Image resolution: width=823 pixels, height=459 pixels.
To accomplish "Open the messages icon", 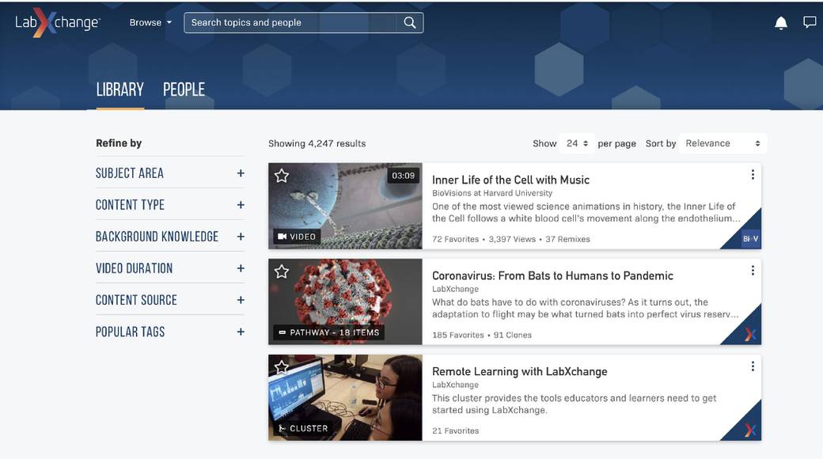I will coord(810,22).
